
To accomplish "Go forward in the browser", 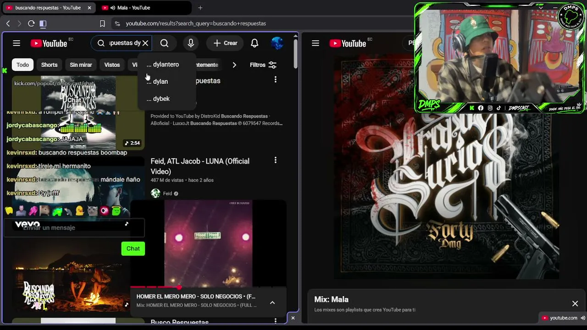I will [x=19, y=23].
